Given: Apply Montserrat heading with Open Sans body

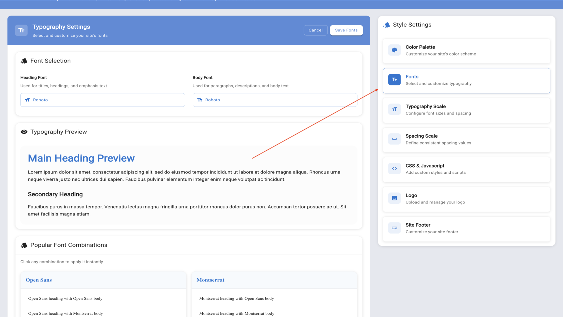Looking at the screenshot, I should click(x=236, y=299).
